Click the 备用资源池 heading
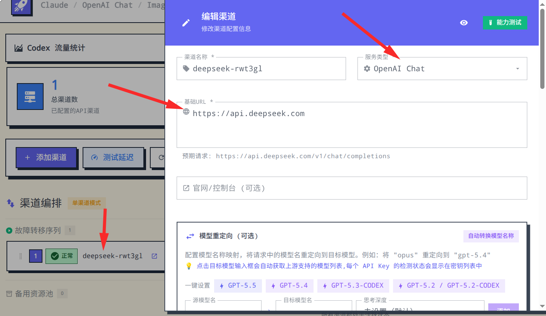This screenshot has height=316, width=546. coord(34,294)
